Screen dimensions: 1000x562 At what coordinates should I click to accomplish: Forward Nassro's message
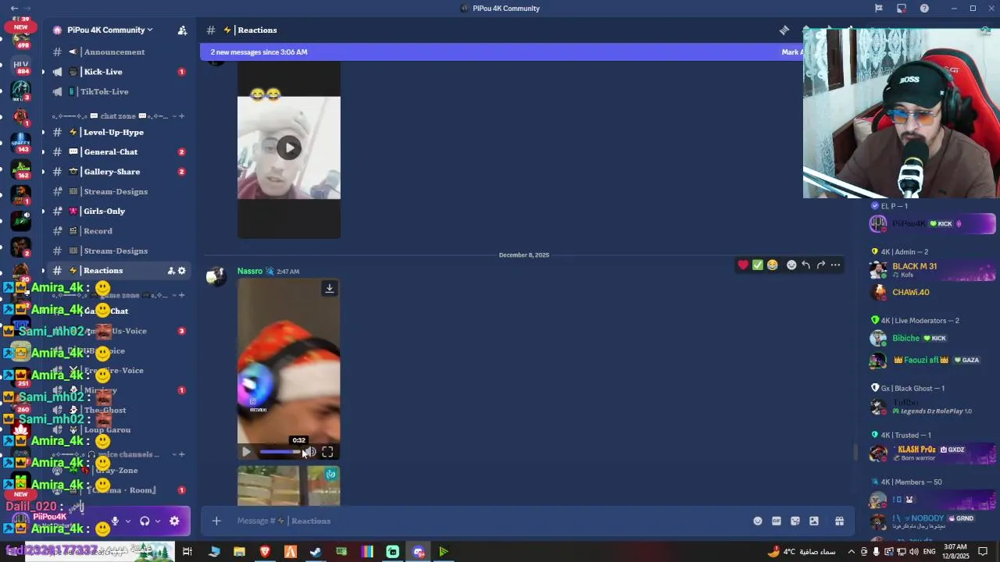pos(820,265)
